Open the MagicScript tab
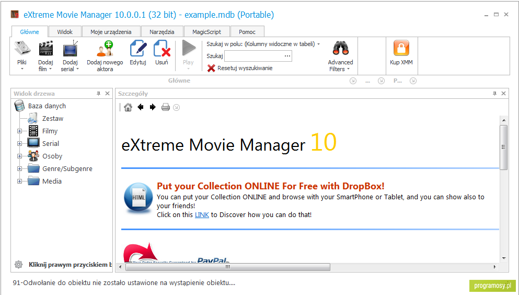Viewport: 519px width, 295px height. (207, 32)
